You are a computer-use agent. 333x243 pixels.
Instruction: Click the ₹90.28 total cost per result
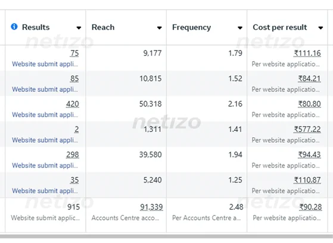310,207
